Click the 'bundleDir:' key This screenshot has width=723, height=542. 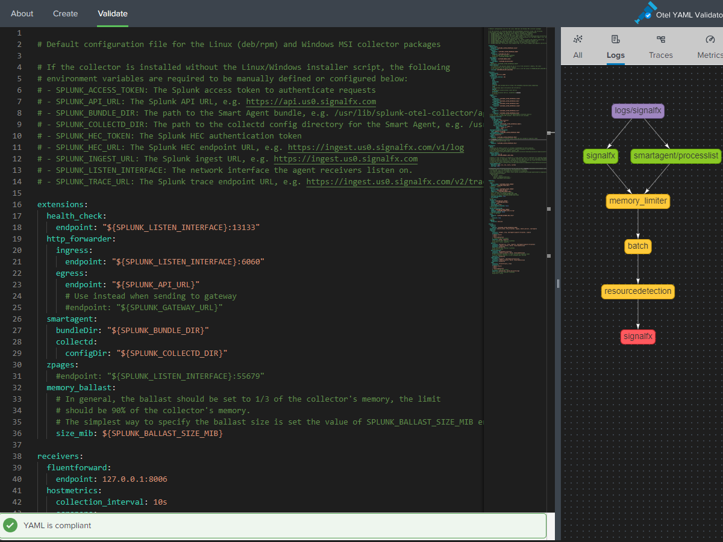coord(80,331)
